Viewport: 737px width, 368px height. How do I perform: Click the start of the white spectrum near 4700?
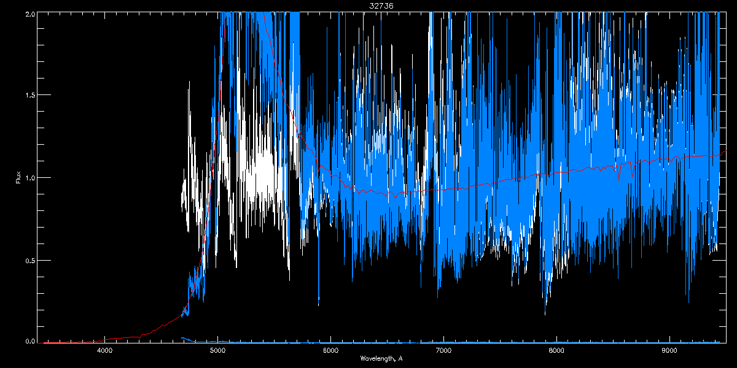coord(182,196)
